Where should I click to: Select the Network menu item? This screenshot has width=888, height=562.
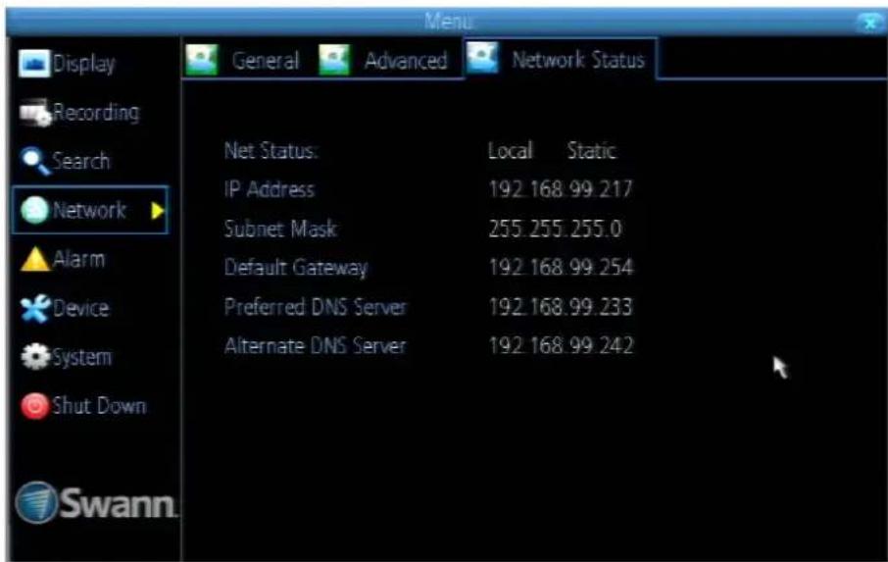[x=90, y=210]
